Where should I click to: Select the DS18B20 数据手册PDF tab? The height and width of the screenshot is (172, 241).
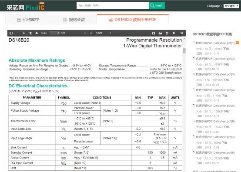tap(133, 20)
